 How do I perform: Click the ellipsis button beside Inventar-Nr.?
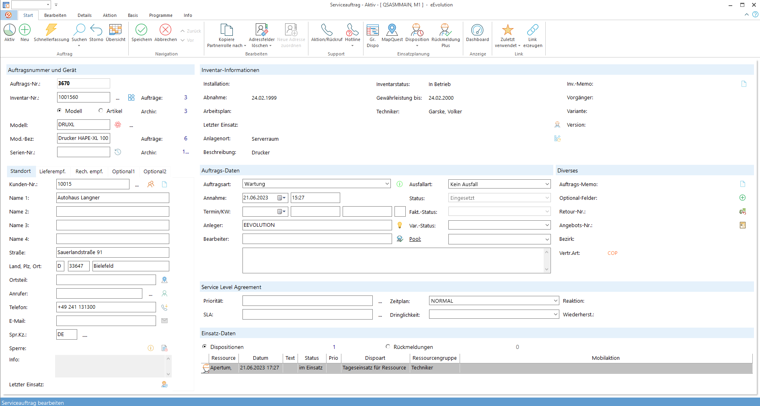tap(117, 98)
